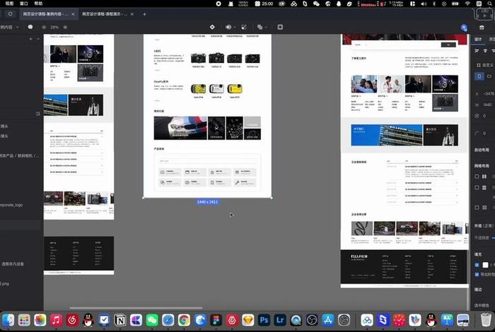Close the 网页设计课程-课程演示 tab
The image size is (495, 332).
pos(132,14)
